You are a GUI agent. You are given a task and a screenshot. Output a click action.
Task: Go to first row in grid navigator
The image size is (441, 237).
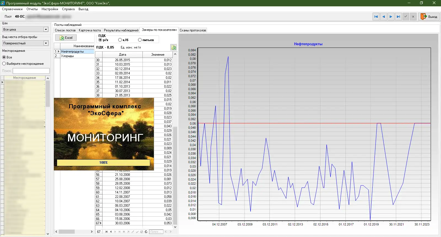pyautogui.click(x=106, y=232)
